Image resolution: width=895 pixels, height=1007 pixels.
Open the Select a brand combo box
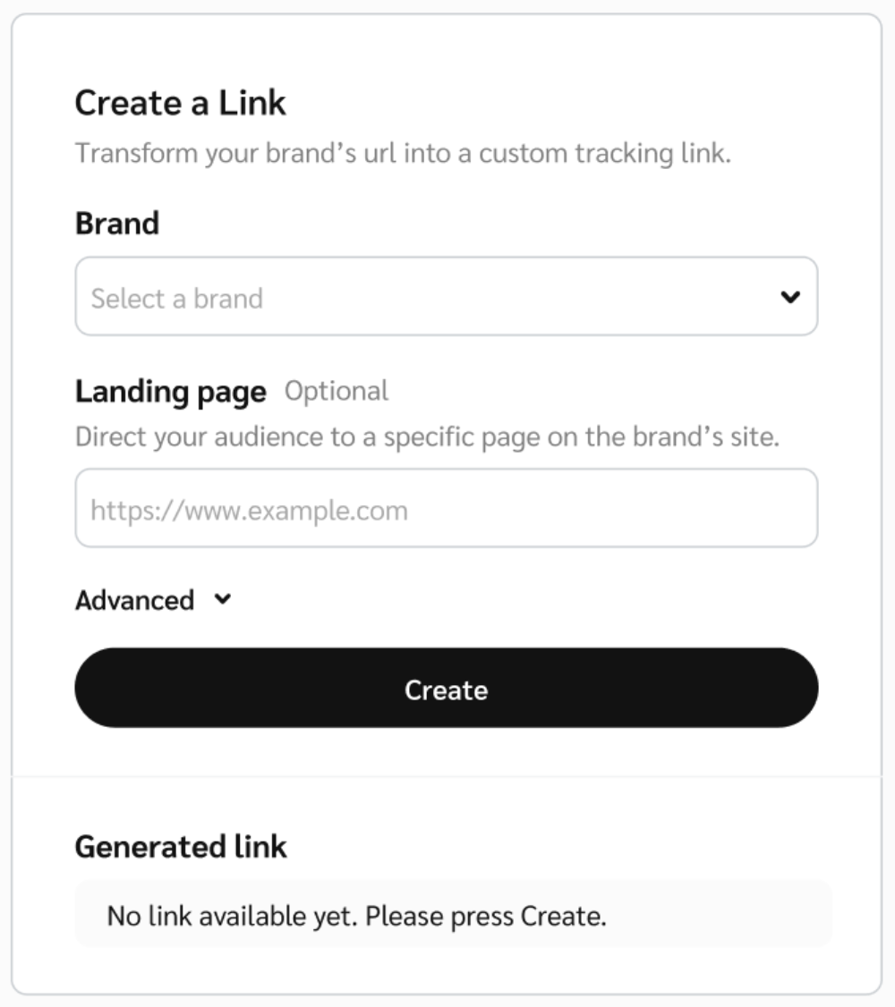[x=447, y=296]
